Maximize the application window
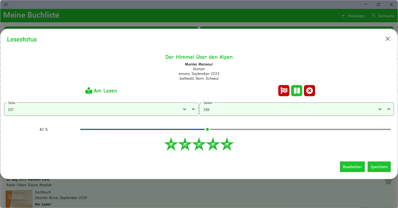The height and width of the screenshot is (208, 398). pos(378,4)
